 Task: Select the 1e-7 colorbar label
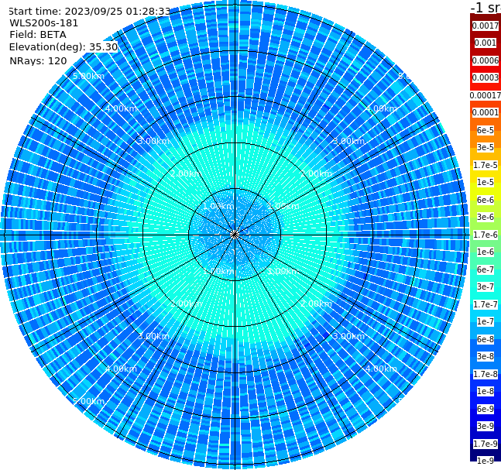point(486,321)
